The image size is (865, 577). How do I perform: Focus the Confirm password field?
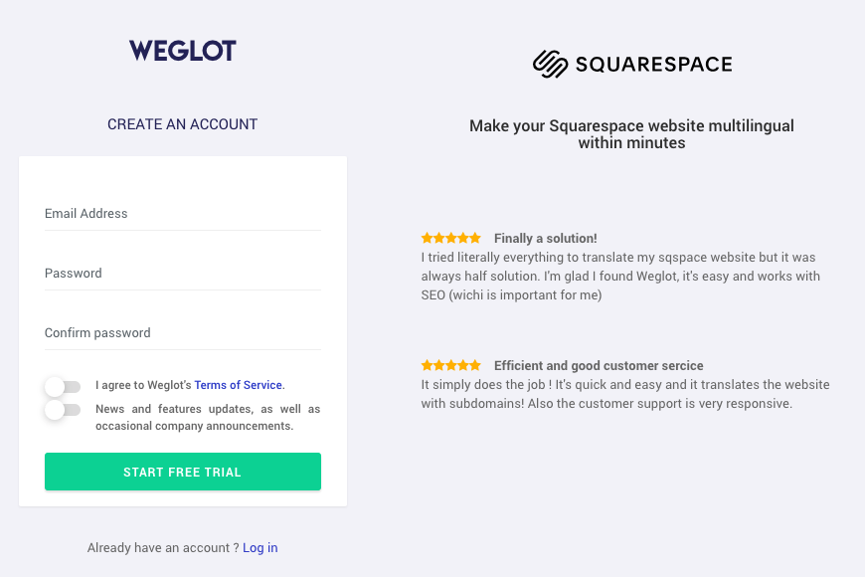click(183, 333)
